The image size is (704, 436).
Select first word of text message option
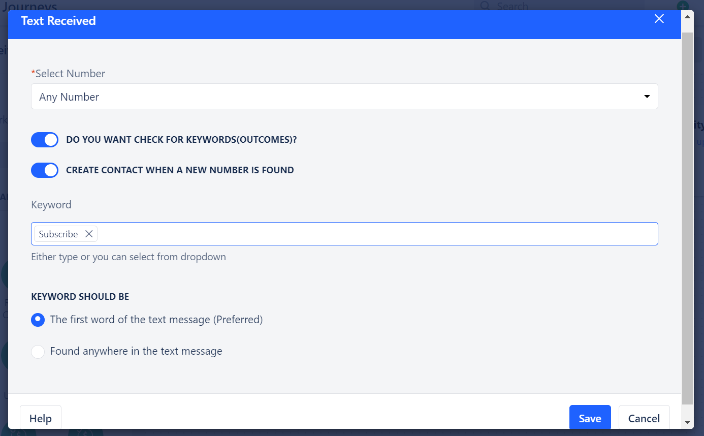pyautogui.click(x=38, y=320)
